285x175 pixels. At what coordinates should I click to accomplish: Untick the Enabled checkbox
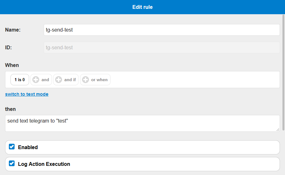pos(12,147)
